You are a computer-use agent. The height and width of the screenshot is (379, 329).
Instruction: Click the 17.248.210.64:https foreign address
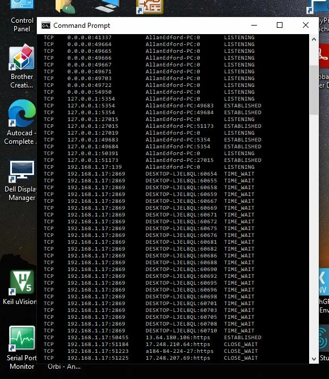178,344
